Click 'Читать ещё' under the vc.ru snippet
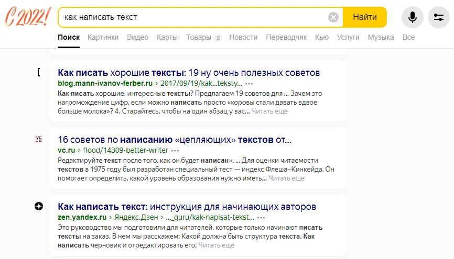The height and width of the screenshot is (259, 454). click(286, 178)
